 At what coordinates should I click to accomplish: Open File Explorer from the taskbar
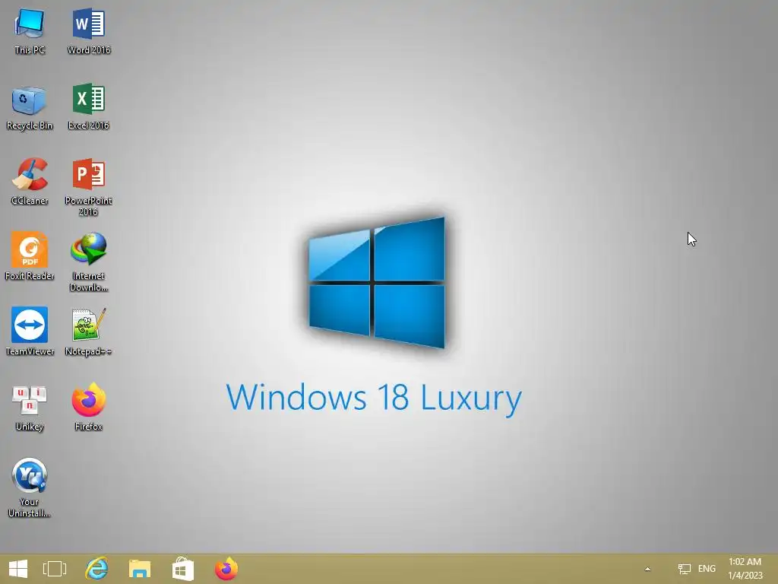point(140,569)
